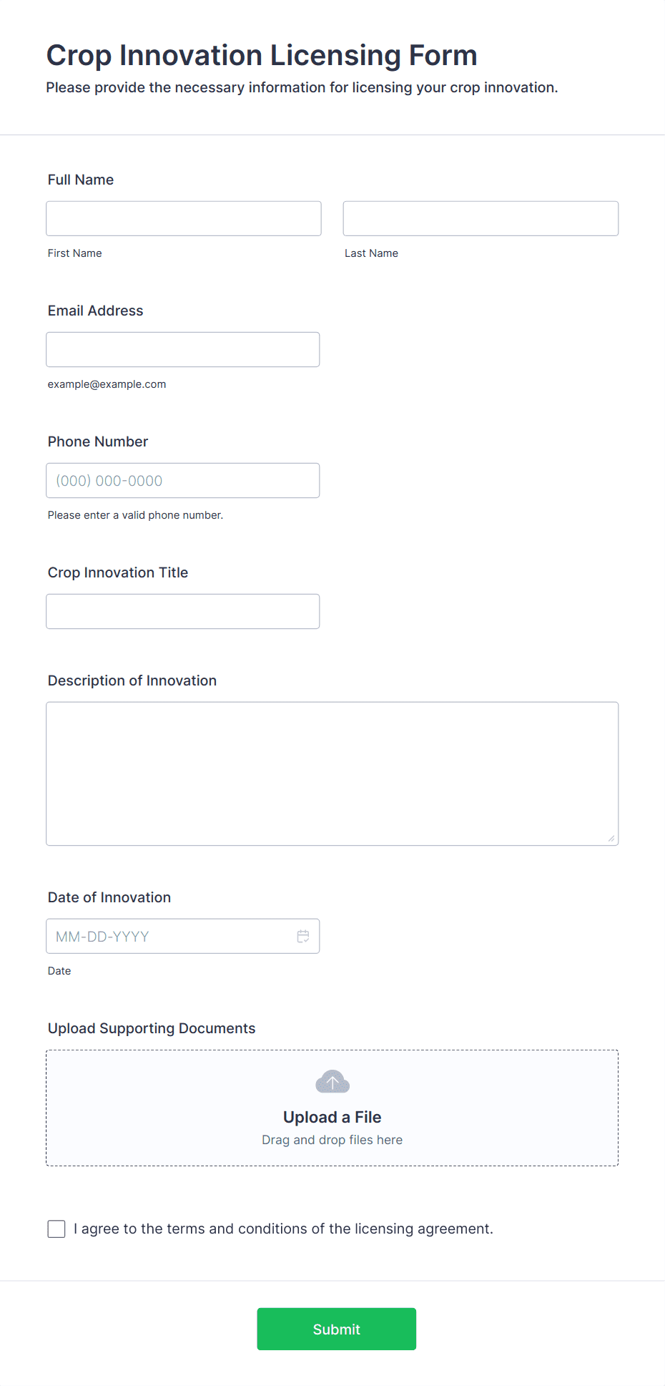The width and height of the screenshot is (665, 1386).
Task: Click the Email Address label
Action: click(96, 311)
